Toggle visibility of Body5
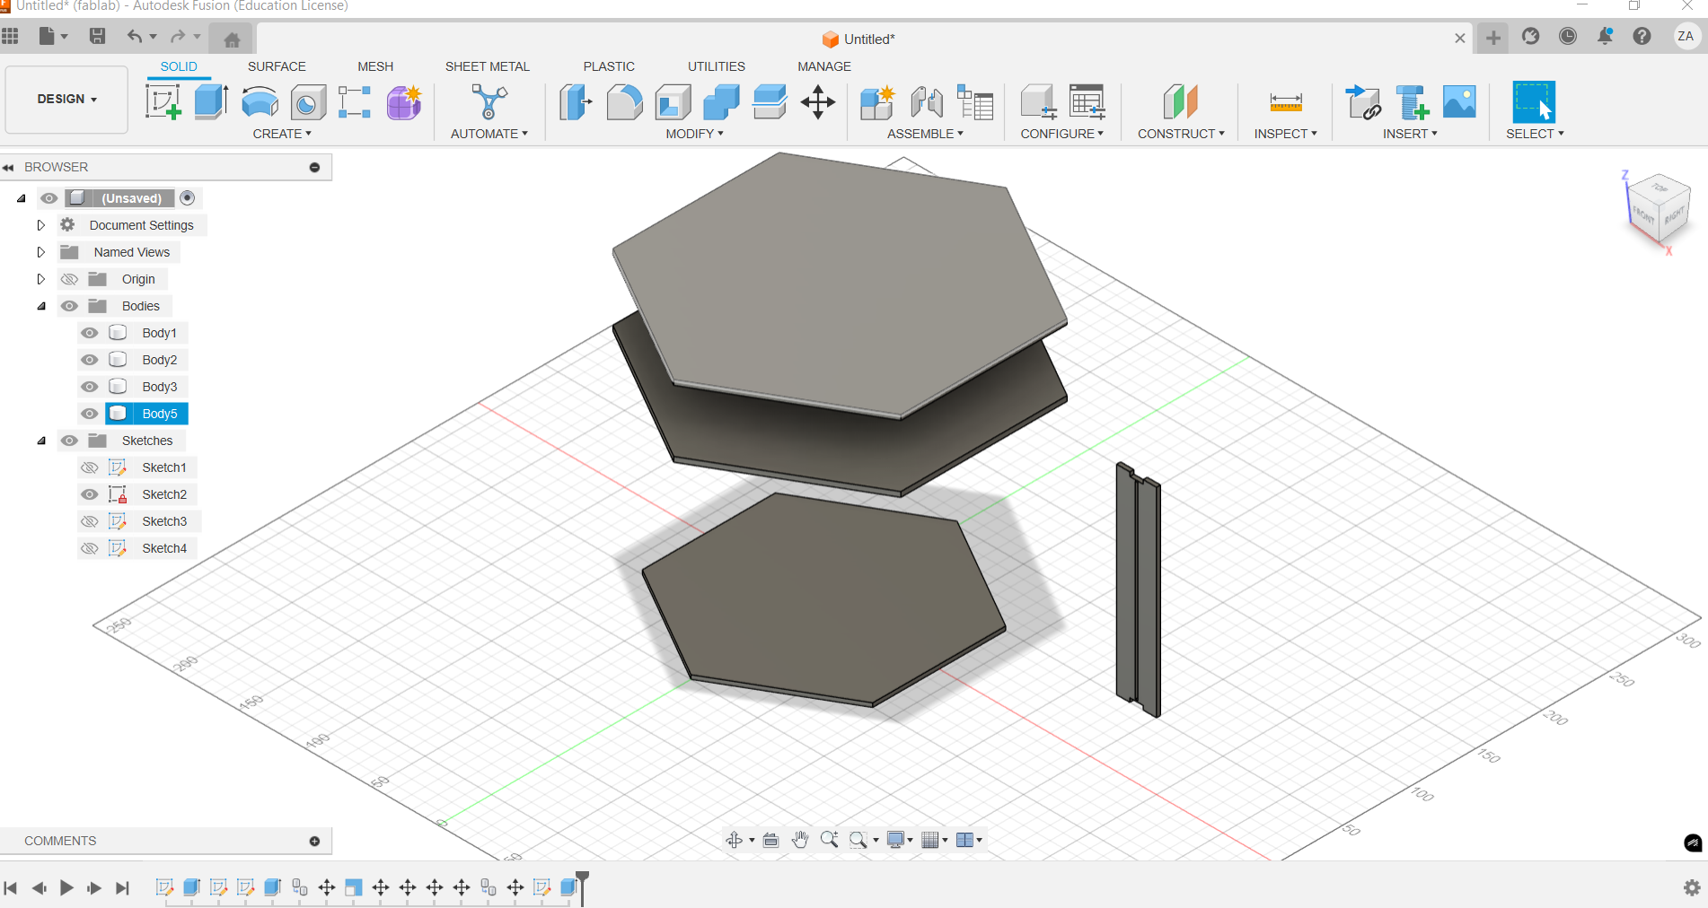This screenshot has height=908, width=1708. coord(90,414)
